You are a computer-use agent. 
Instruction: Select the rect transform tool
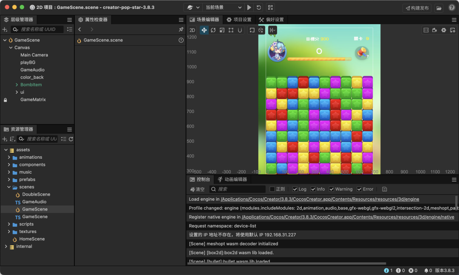click(x=231, y=30)
